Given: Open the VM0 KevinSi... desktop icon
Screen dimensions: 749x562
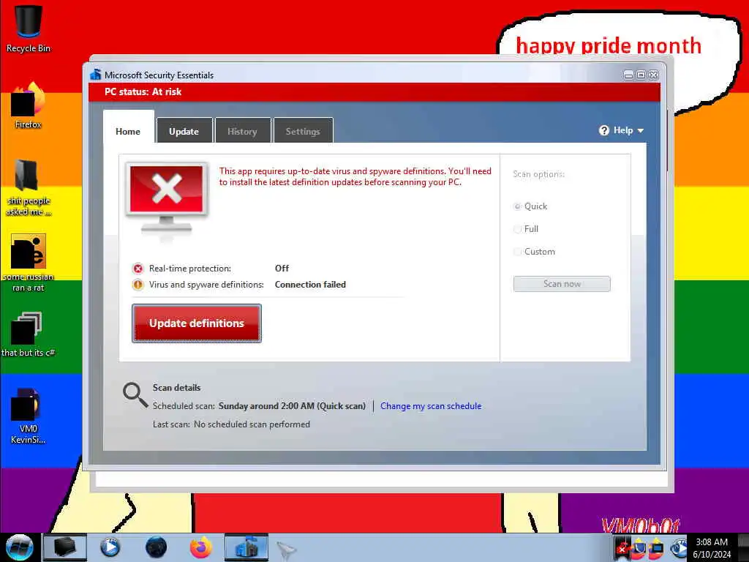Looking at the screenshot, I should (29, 416).
